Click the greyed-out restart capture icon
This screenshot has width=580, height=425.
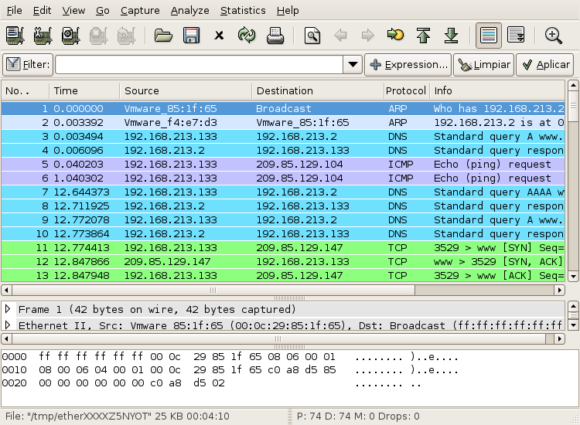[x=126, y=36]
